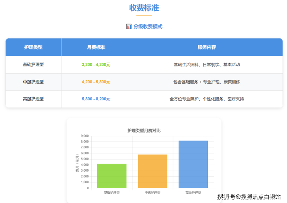Click the green 基础护理型 chart bar
The width and height of the screenshot is (287, 203).
(x=112, y=176)
